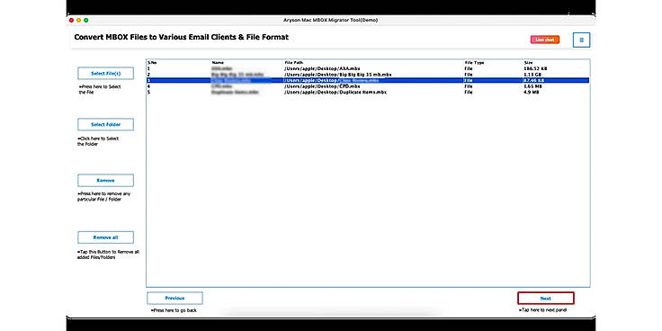Click the Select File(s) button

click(105, 74)
